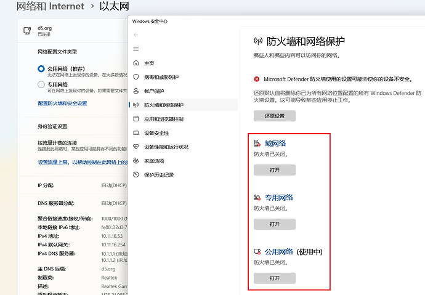Click the 设备安全性 laptop icon
The height and width of the screenshot is (295, 425).
136,133
